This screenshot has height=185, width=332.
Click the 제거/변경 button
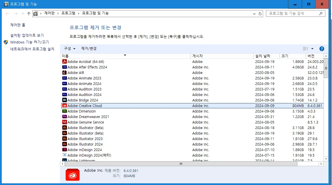point(89,48)
